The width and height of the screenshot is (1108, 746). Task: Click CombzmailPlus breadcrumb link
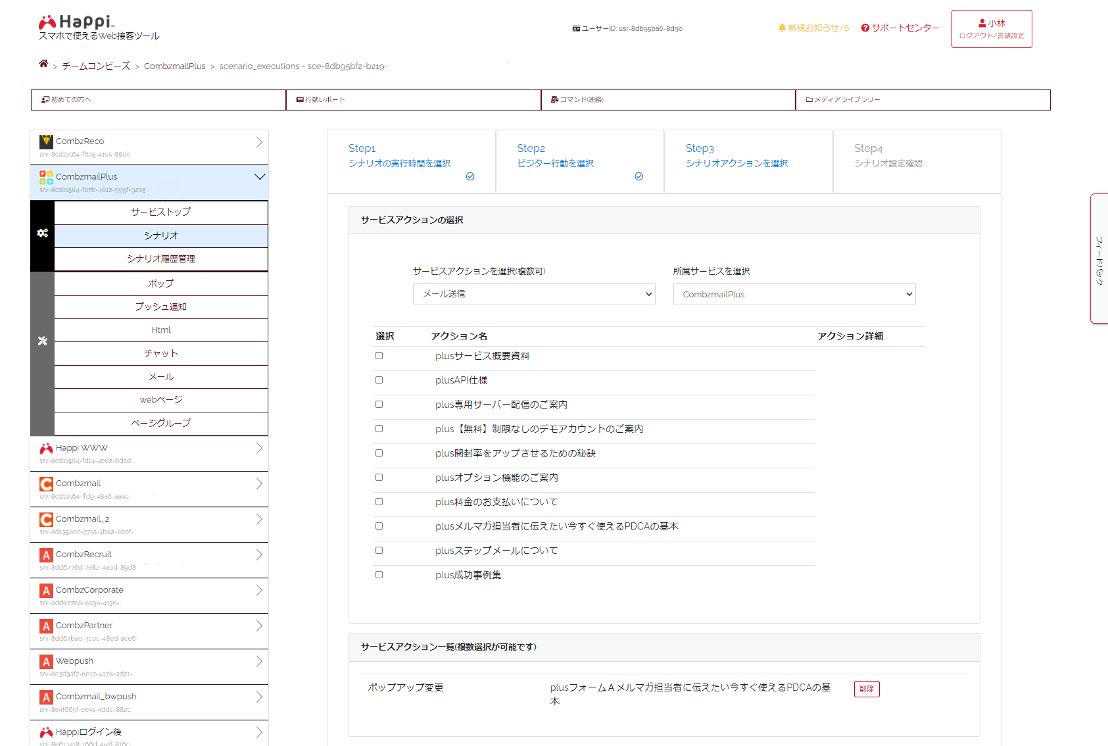pyautogui.click(x=175, y=66)
